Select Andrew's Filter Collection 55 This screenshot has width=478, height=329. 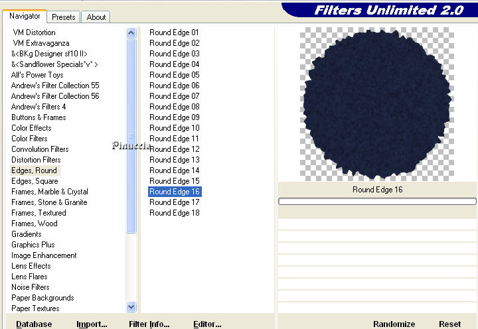click(x=55, y=86)
